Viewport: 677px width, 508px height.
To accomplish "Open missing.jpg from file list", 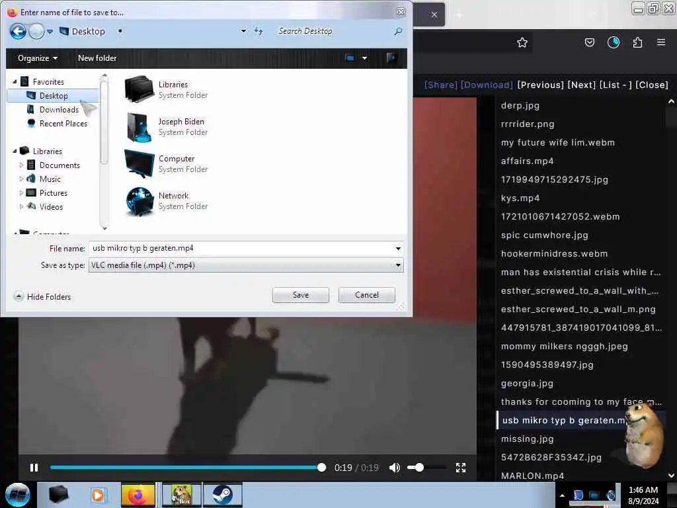I will click(x=527, y=439).
